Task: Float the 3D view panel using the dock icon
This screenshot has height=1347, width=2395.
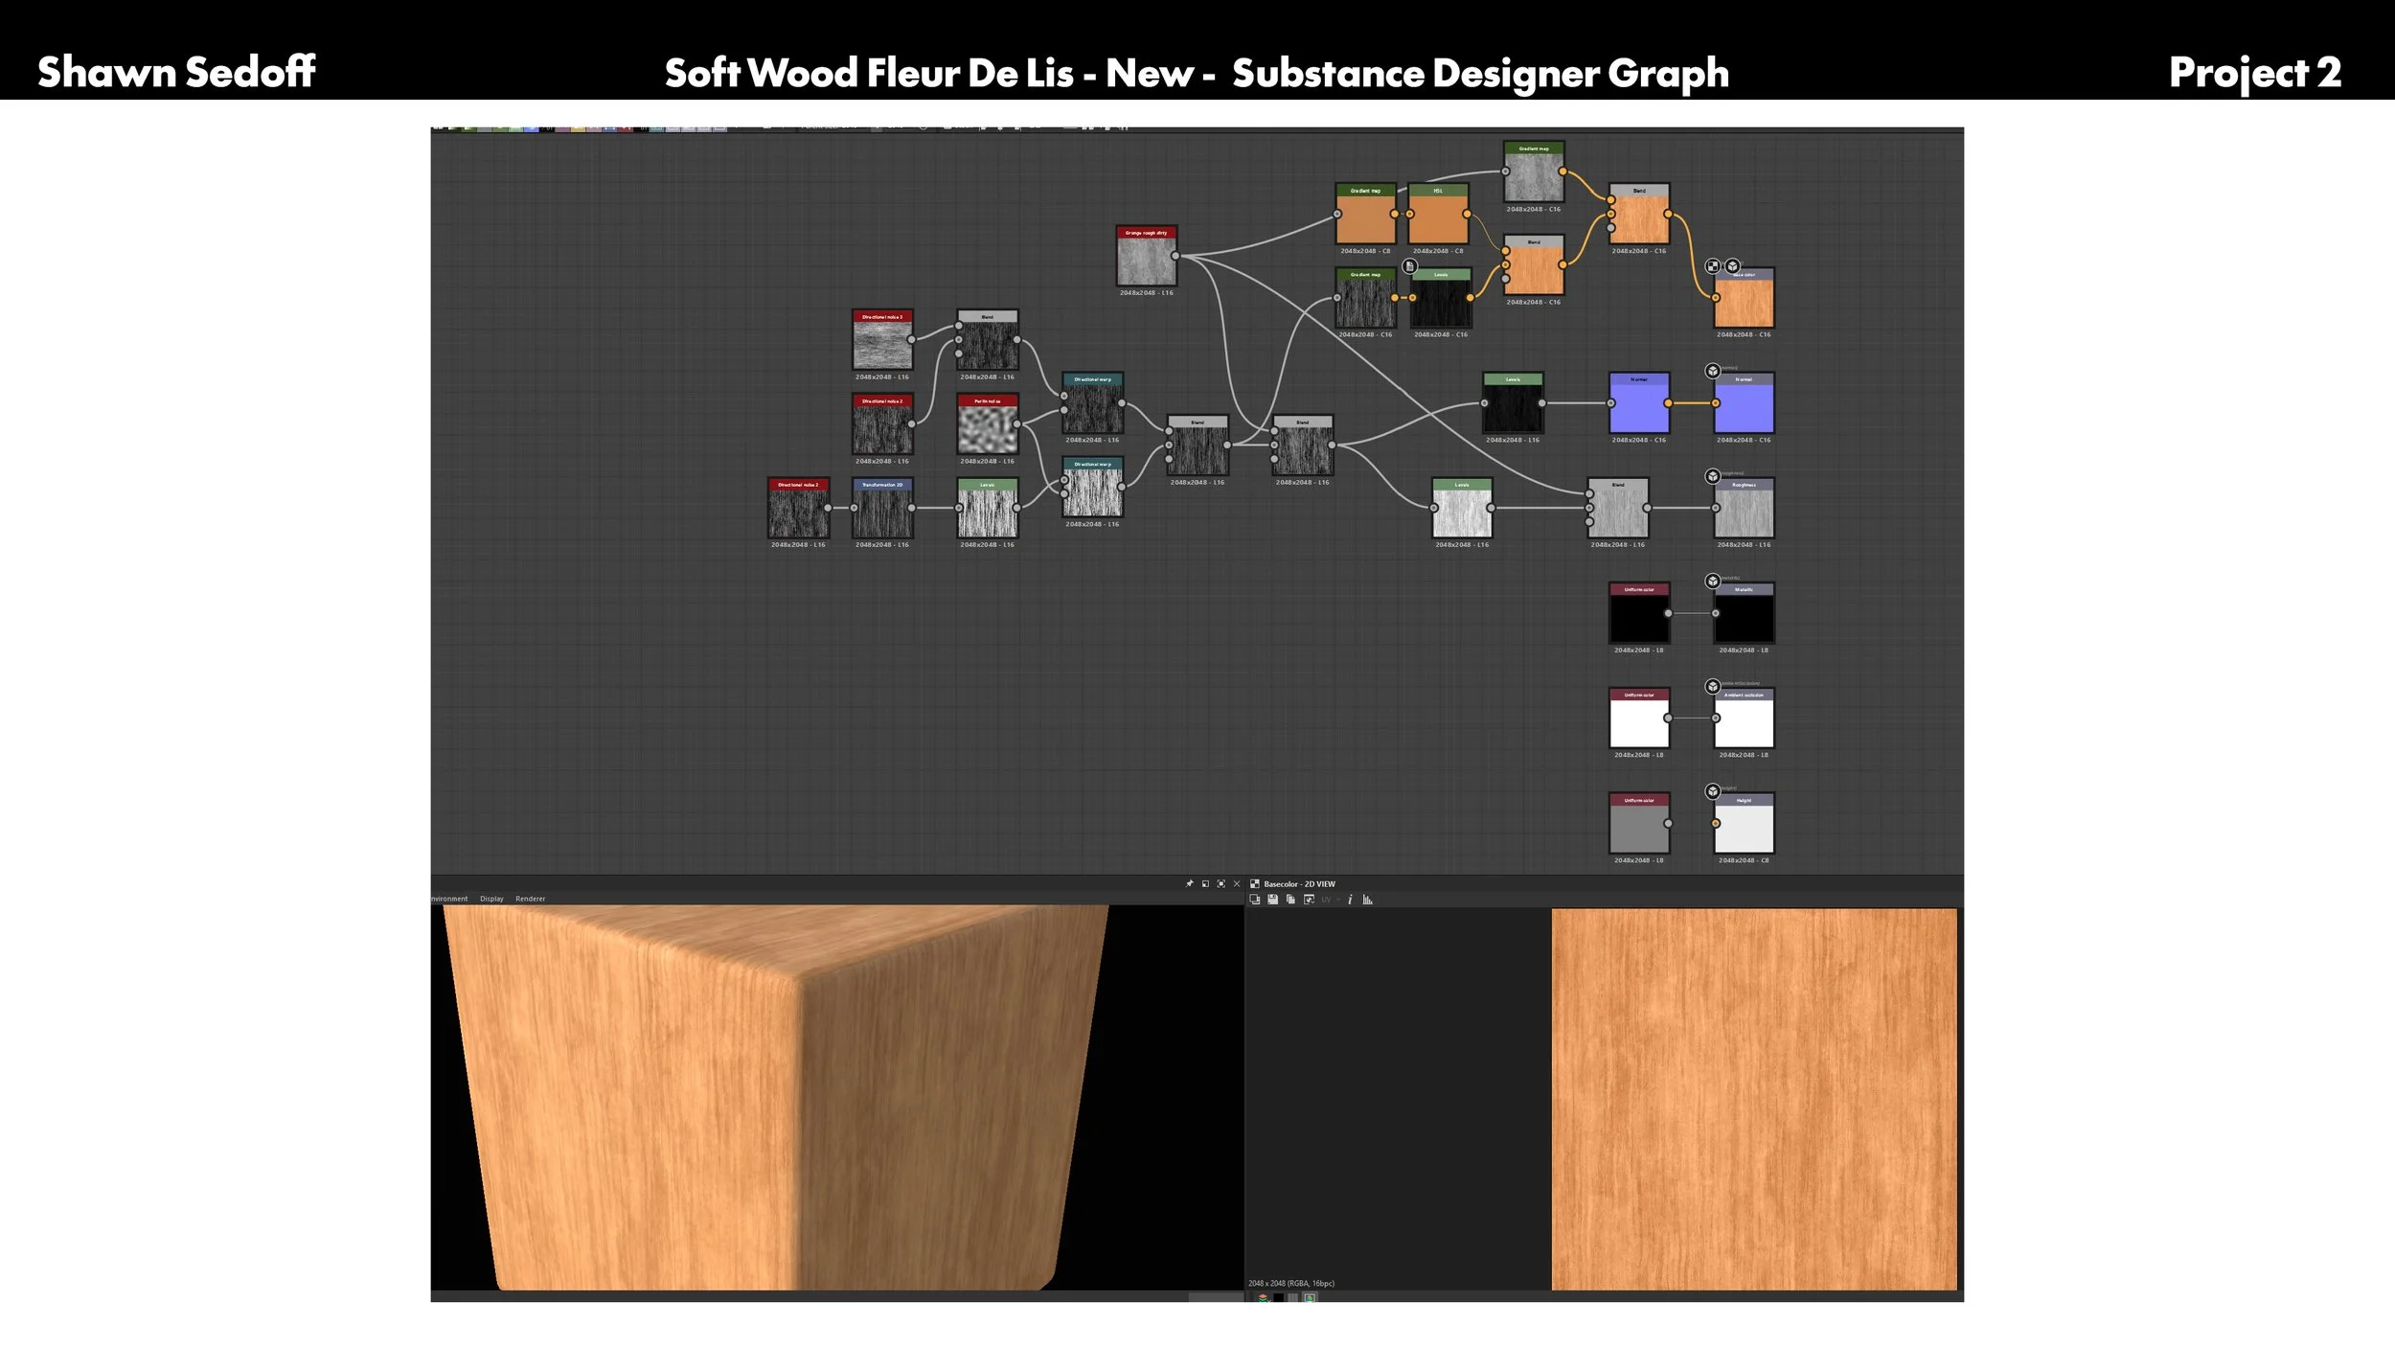Action: coord(1205,883)
